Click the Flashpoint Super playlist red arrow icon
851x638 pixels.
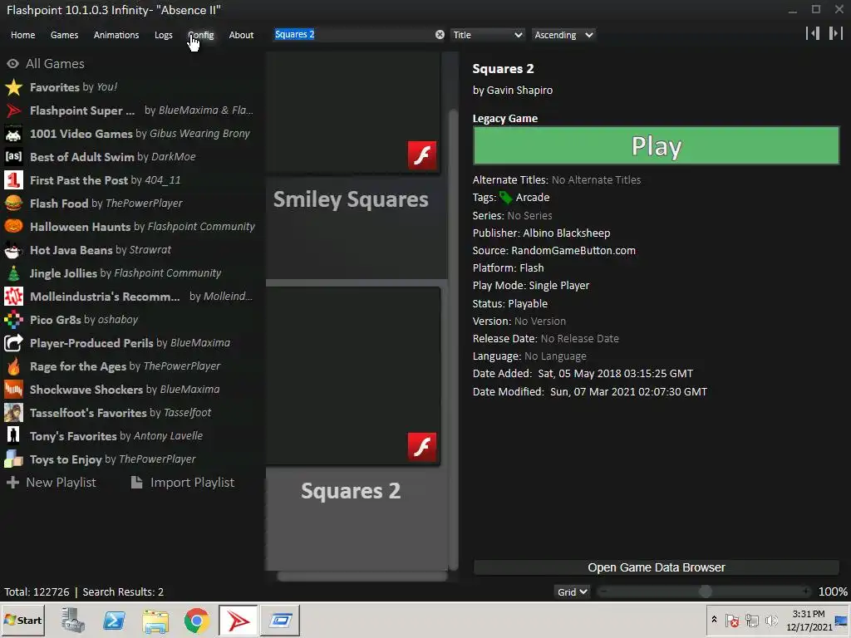[13, 110]
